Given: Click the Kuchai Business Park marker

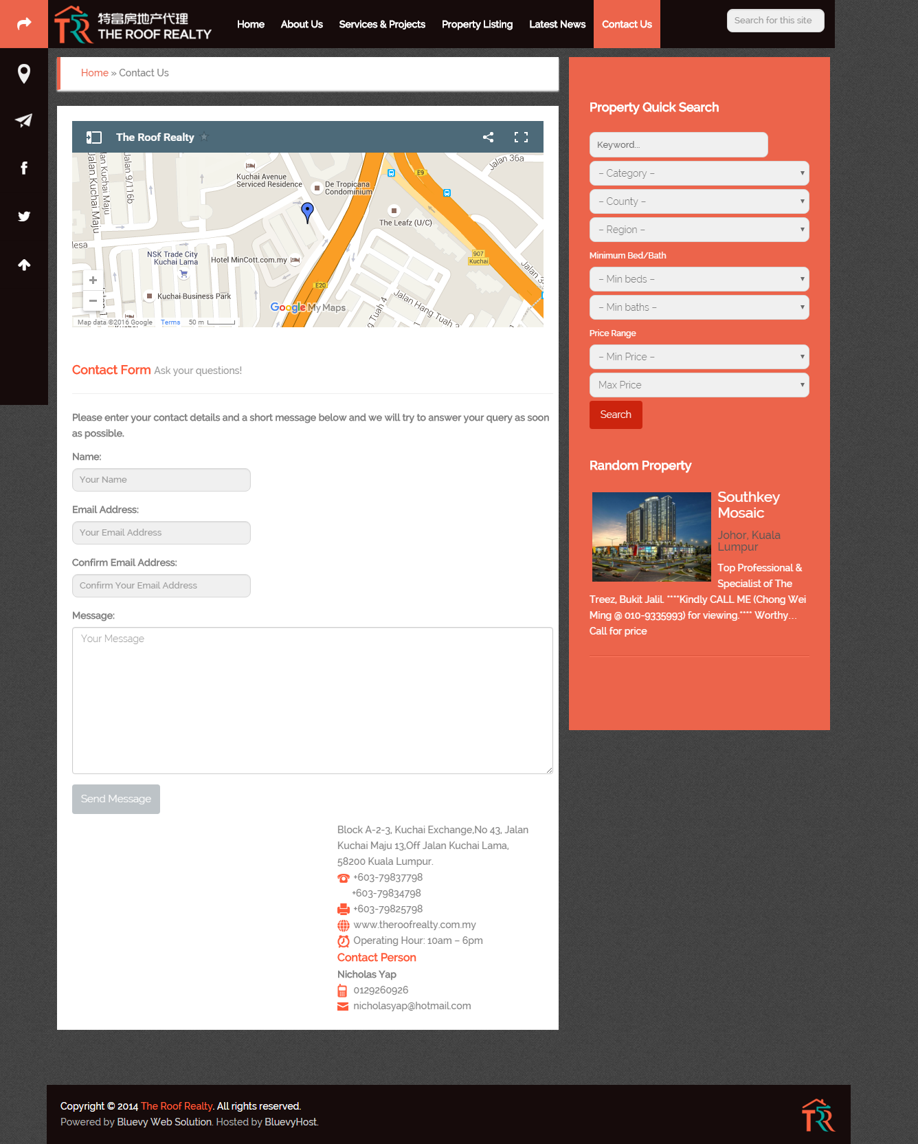Looking at the screenshot, I should (x=149, y=296).
